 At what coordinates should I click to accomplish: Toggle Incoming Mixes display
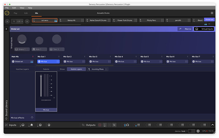(98, 69)
